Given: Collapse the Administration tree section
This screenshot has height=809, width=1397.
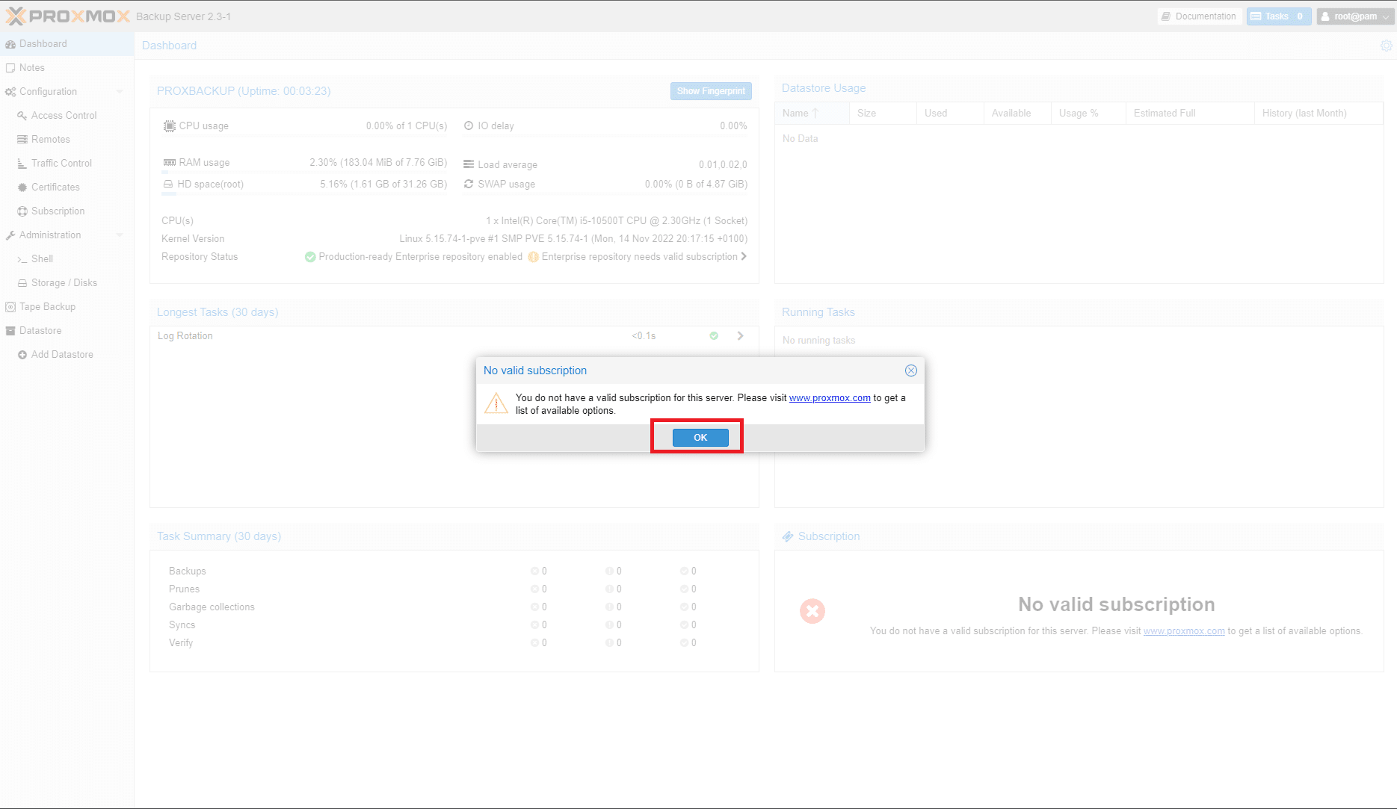Looking at the screenshot, I should (120, 235).
